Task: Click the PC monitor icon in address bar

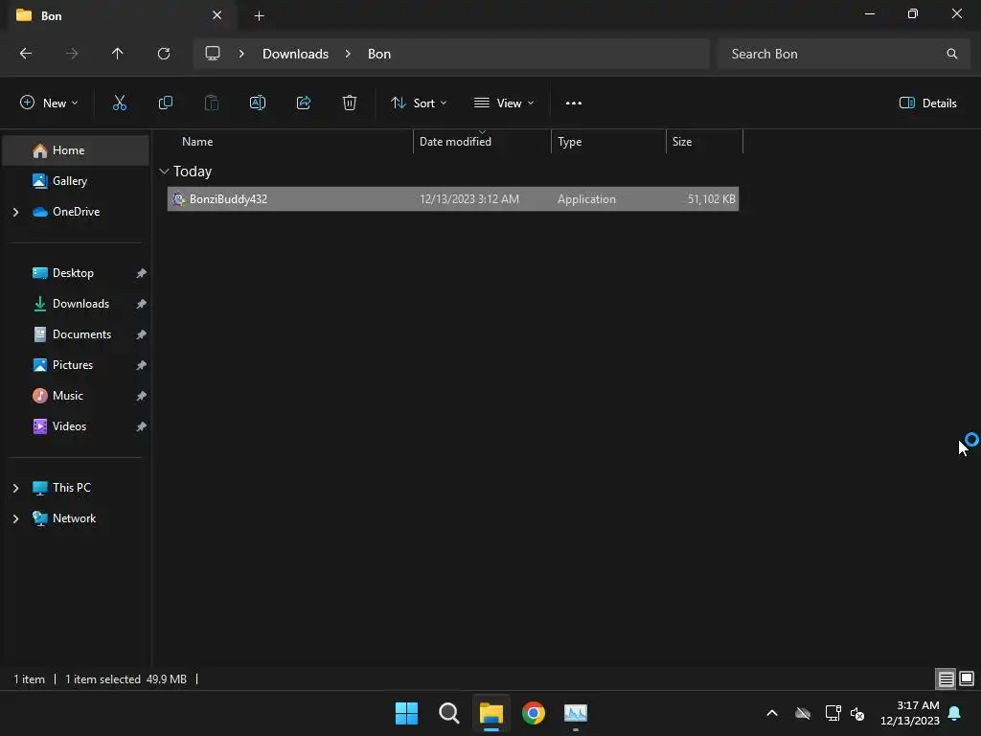Action: [x=213, y=54]
